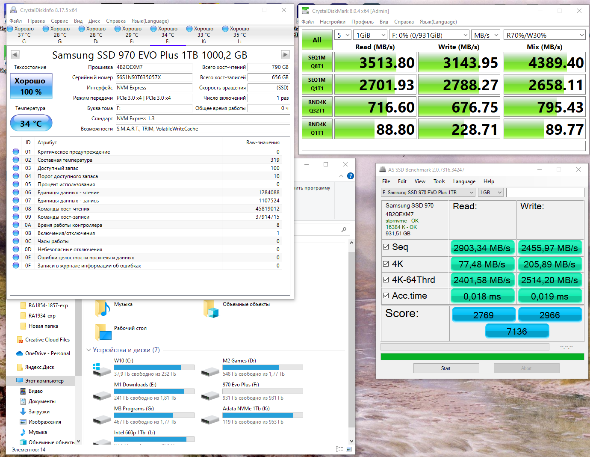Expand the Explorer ribbon with the chevron
The height and width of the screenshot is (457, 590).
(341, 176)
